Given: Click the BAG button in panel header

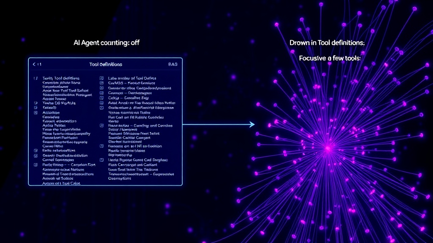Looking at the screenshot, I should pos(173,64).
